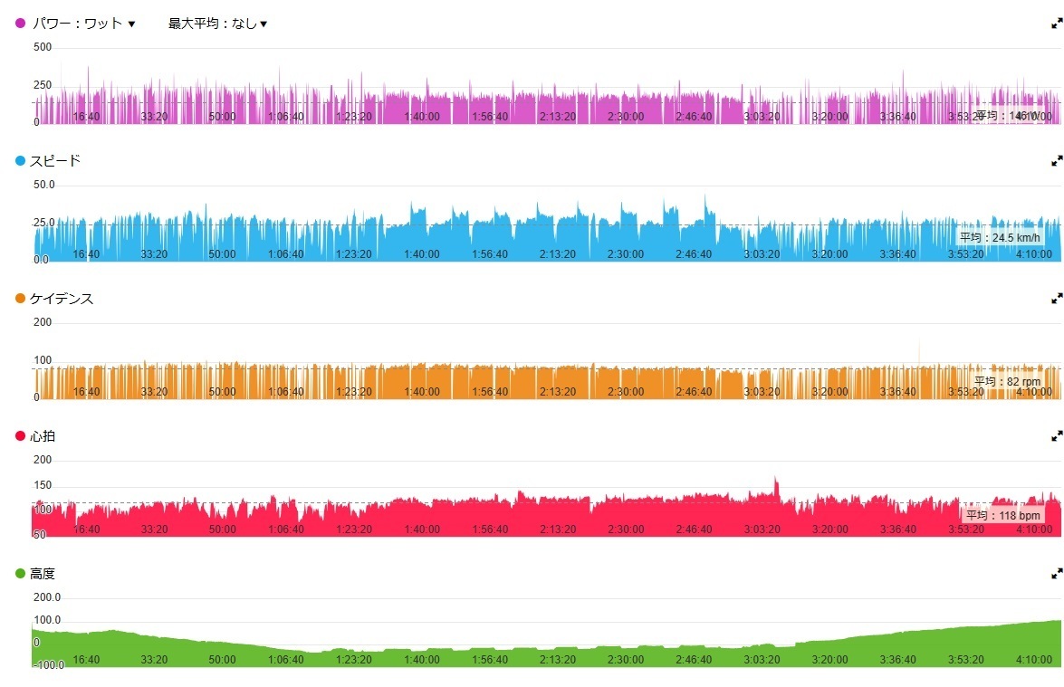Open the 最大平均：なし dropdown
1064x687 pixels.
coord(218,23)
